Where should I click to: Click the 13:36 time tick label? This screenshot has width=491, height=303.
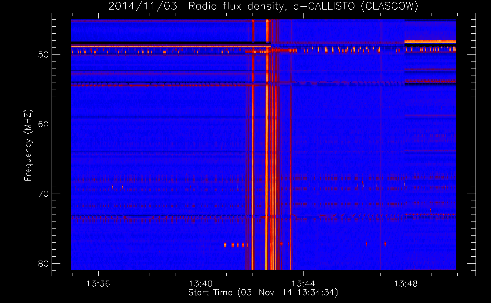click(x=98, y=284)
